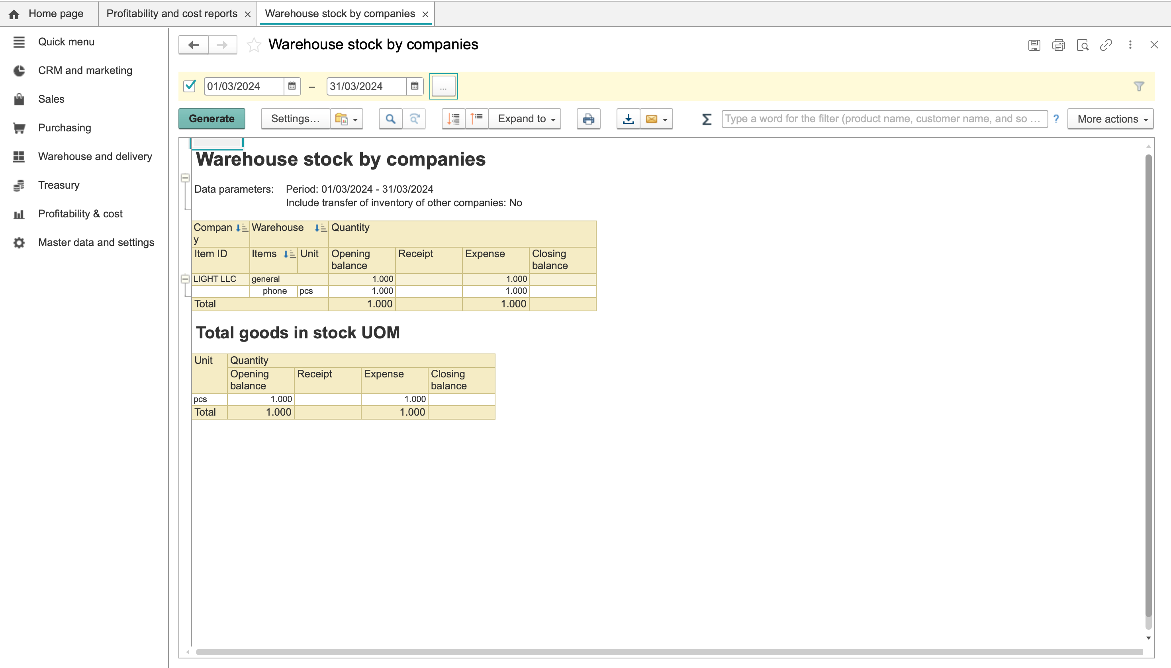Open print preview icon in header
The image size is (1171, 668).
1083,45
